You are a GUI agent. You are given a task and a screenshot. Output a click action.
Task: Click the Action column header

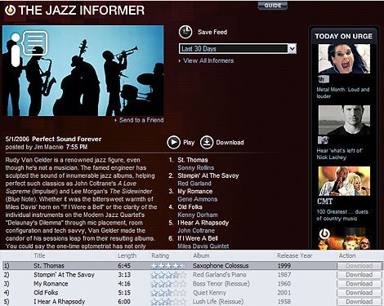[x=347, y=255]
